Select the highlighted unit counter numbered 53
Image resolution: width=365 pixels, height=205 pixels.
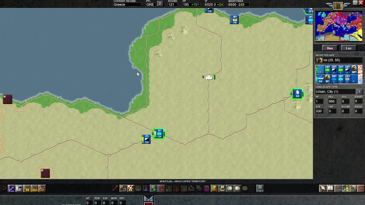(x=297, y=94)
